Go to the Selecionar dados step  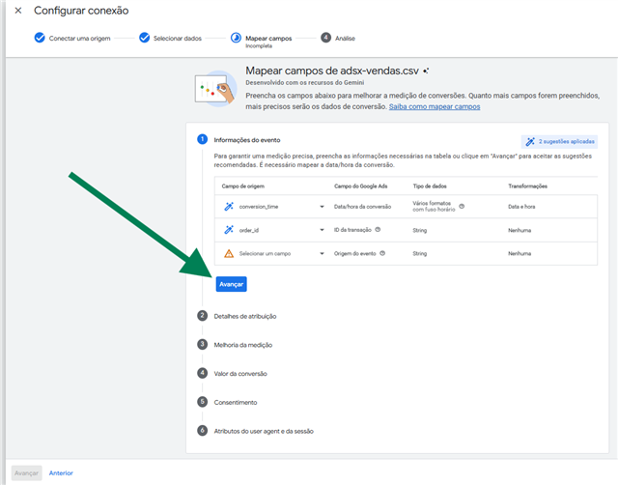pyautogui.click(x=178, y=39)
